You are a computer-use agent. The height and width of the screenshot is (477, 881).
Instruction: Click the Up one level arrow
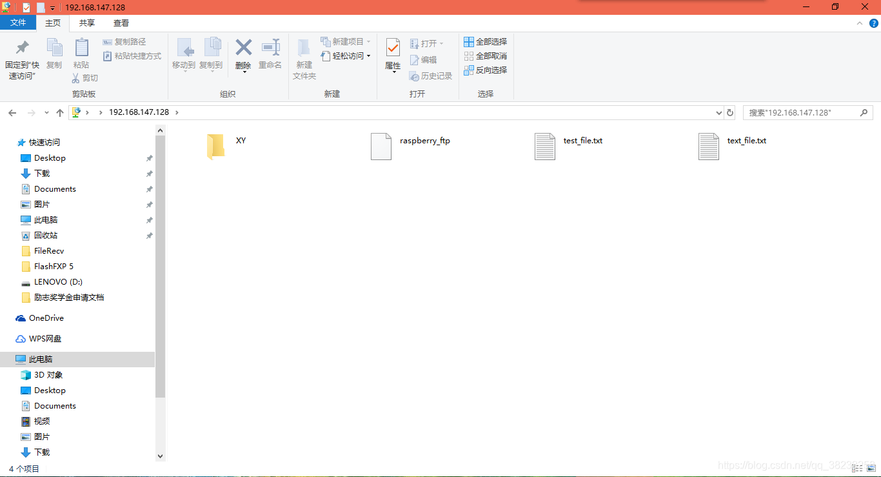click(60, 112)
